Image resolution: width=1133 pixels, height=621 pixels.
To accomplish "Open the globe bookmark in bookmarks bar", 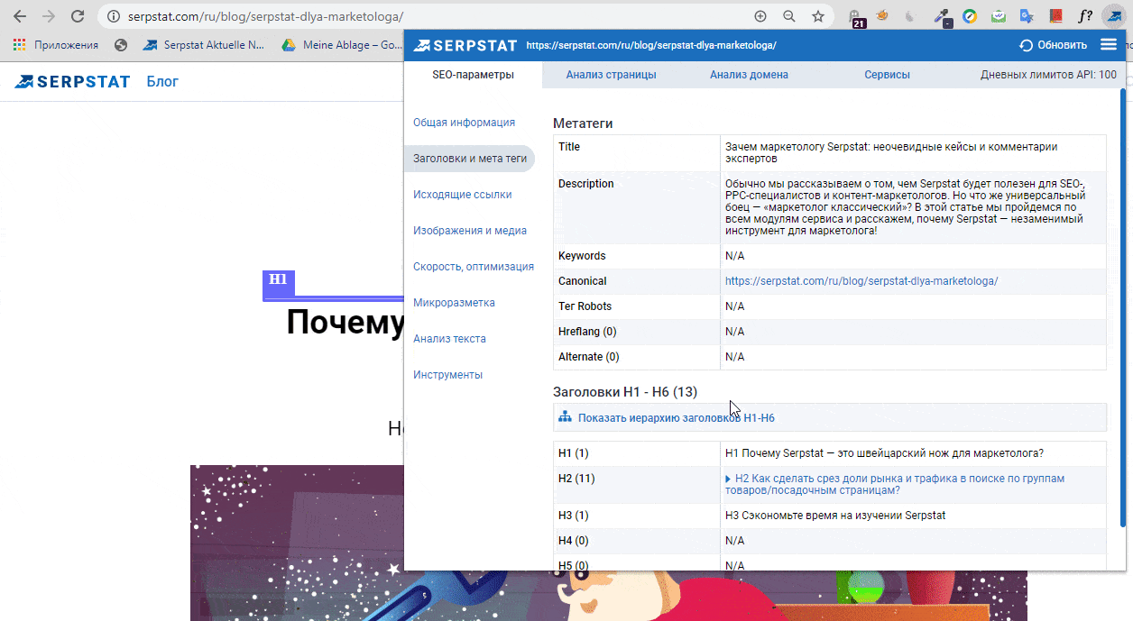I will [122, 44].
